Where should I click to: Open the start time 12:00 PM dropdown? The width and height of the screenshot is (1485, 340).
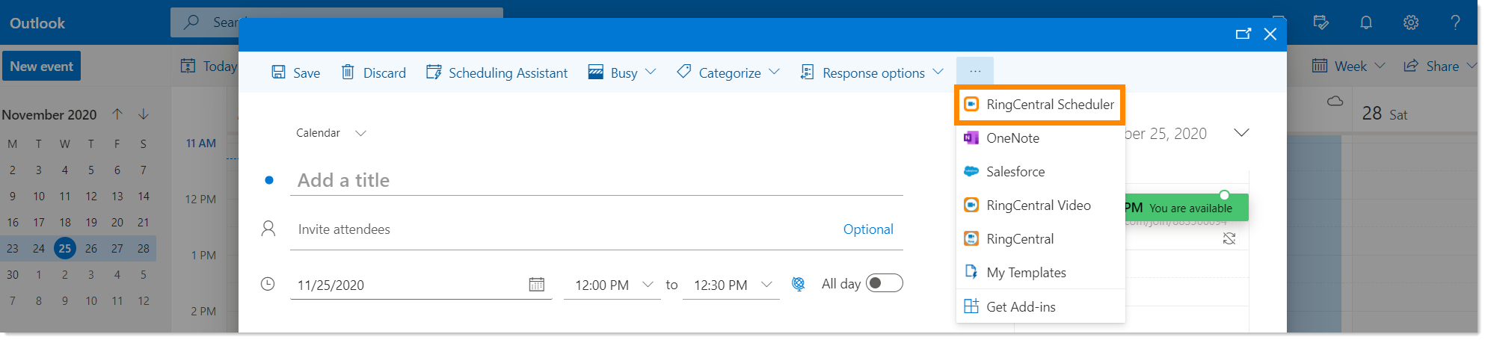(x=648, y=285)
